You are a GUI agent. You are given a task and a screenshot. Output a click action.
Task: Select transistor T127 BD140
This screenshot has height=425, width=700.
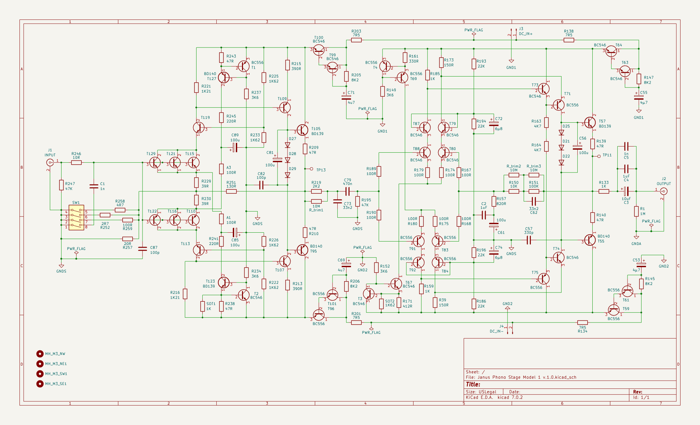coord(224,77)
